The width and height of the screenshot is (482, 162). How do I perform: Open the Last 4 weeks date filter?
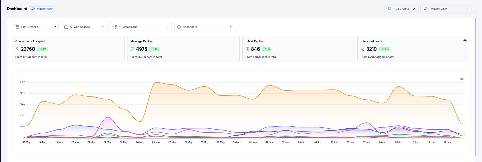click(x=35, y=27)
